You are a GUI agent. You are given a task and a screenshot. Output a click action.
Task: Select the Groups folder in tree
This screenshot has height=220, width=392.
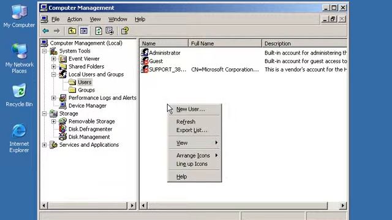tap(86, 90)
